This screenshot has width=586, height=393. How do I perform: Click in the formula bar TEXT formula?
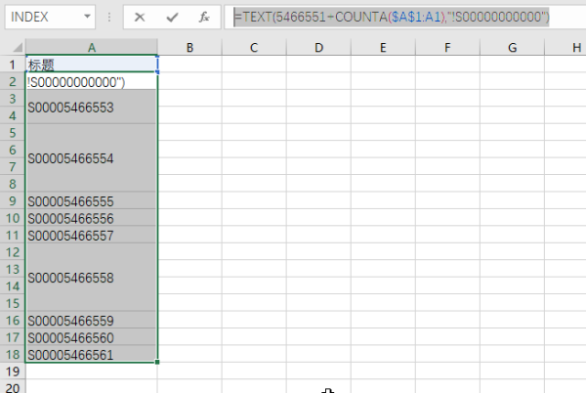point(391,18)
